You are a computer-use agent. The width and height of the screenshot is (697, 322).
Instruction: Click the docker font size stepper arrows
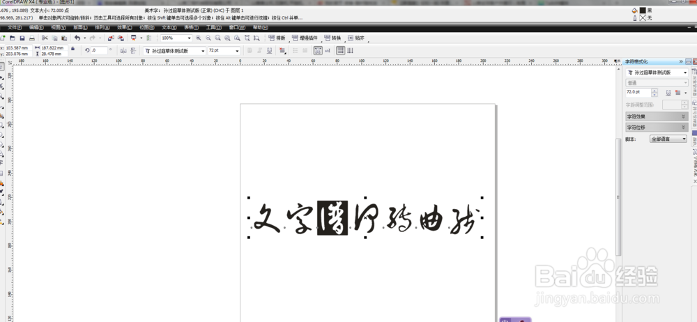[654, 93]
